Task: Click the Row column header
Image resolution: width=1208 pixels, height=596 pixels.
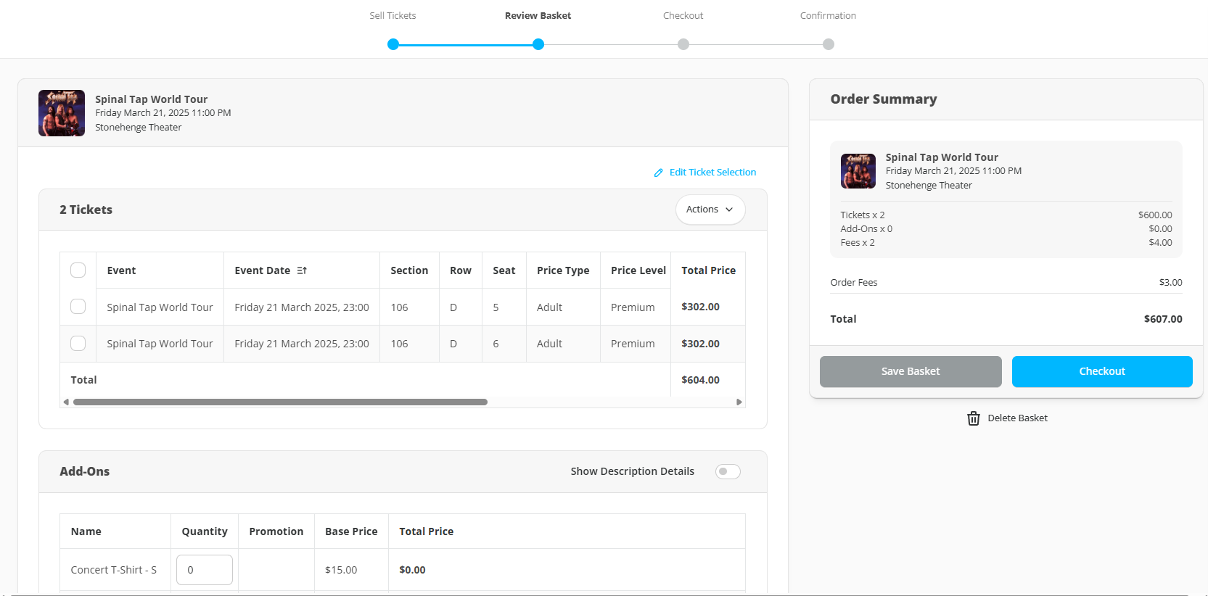Action: click(461, 270)
